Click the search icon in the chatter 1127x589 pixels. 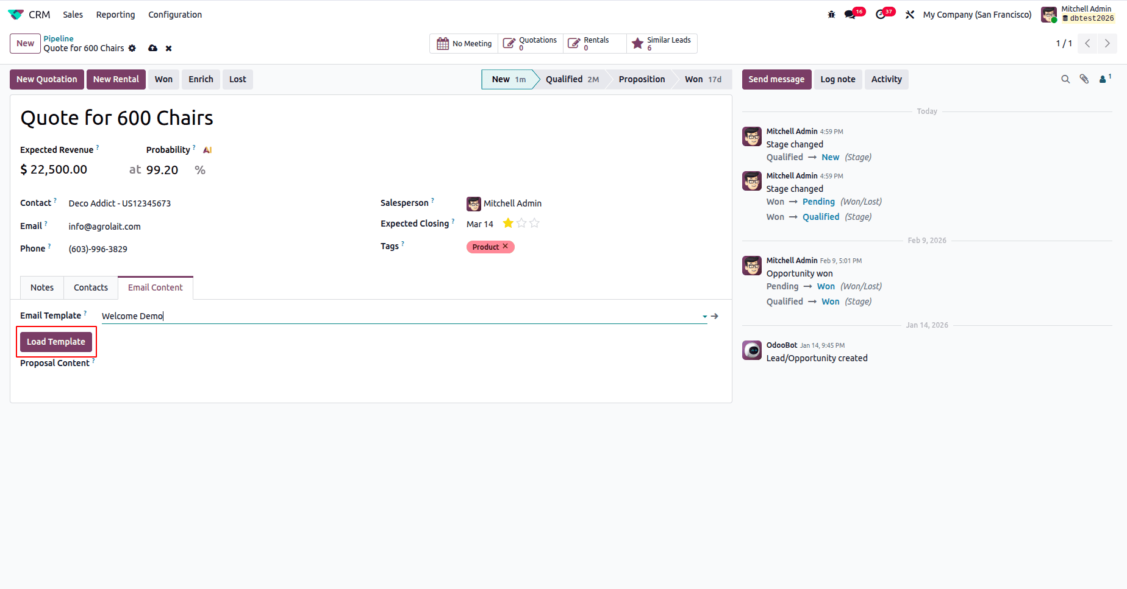[1065, 79]
